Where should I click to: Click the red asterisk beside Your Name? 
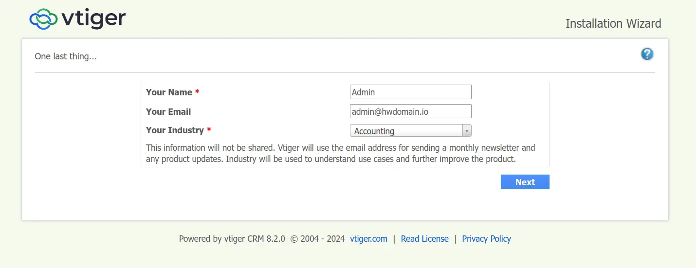197,92
